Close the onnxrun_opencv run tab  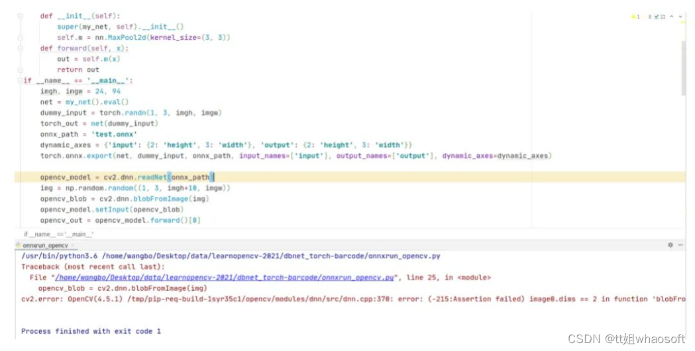click(x=72, y=245)
